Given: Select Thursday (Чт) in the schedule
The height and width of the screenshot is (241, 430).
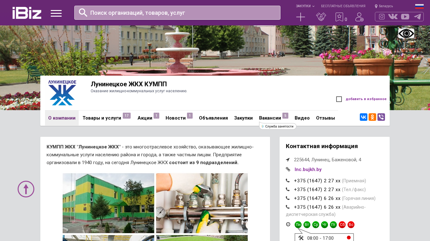Looking at the screenshot, I should (x=325, y=225).
